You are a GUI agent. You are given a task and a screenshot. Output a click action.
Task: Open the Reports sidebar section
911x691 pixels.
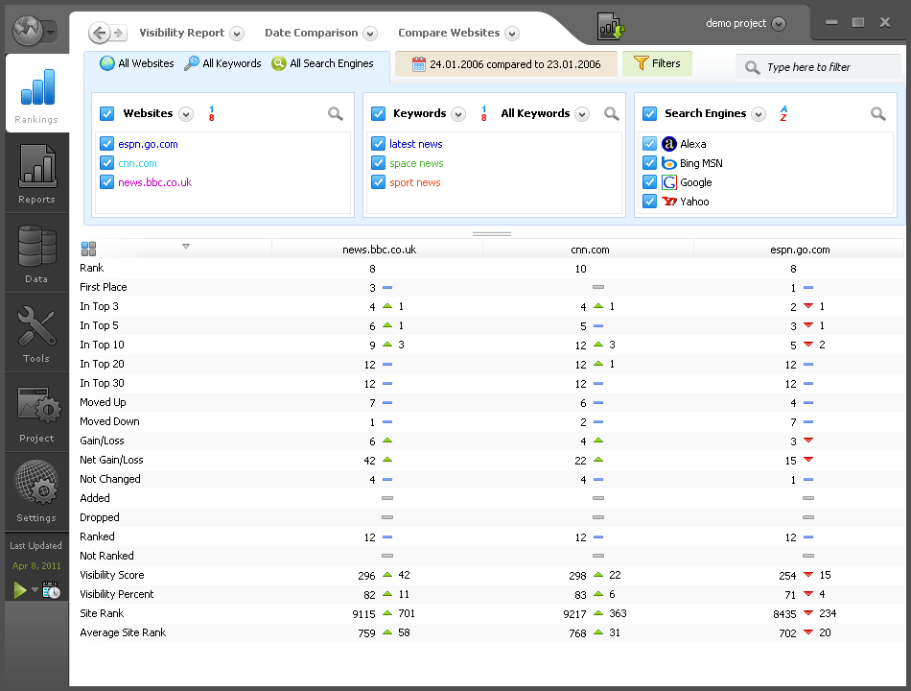point(36,174)
